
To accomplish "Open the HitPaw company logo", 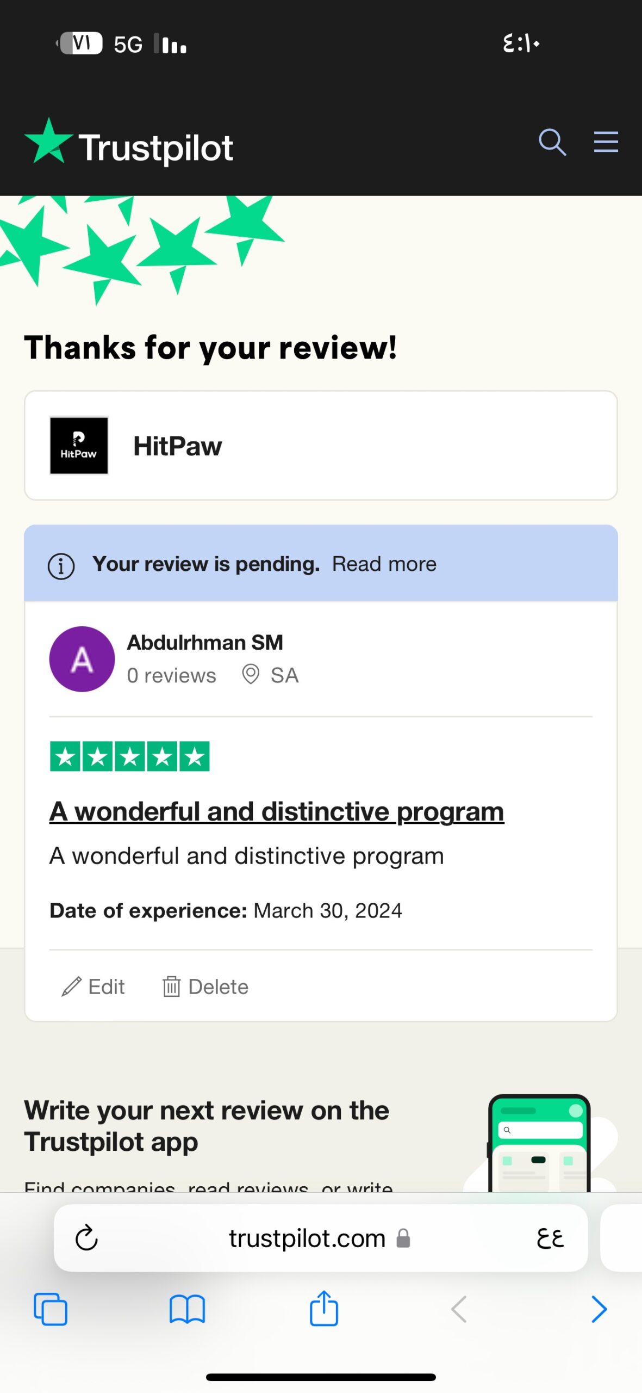I will point(79,446).
